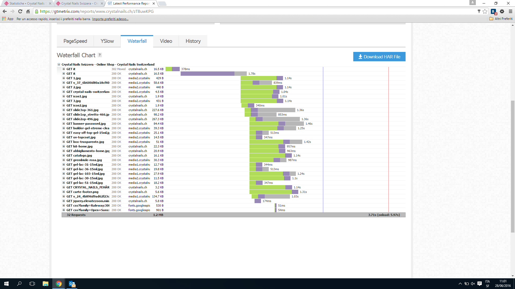Image resolution: width=515 pixels, height=289 pixels.
Task: Switch to the PageSpeed tab
Action: click(75, 41)
